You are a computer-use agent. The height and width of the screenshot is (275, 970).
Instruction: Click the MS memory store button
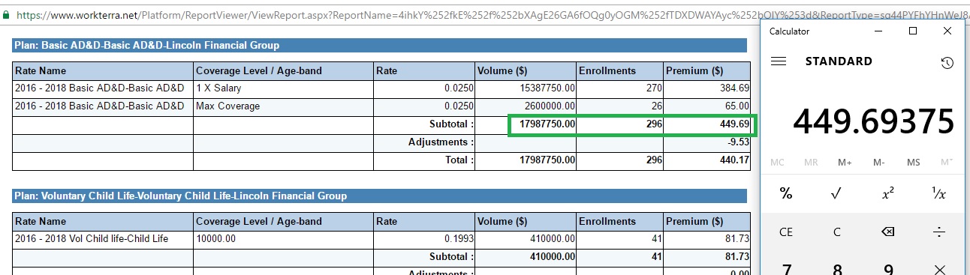(x=913, y=163)
